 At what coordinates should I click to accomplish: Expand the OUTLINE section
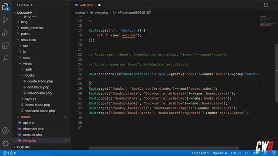(x=14, y=147)
